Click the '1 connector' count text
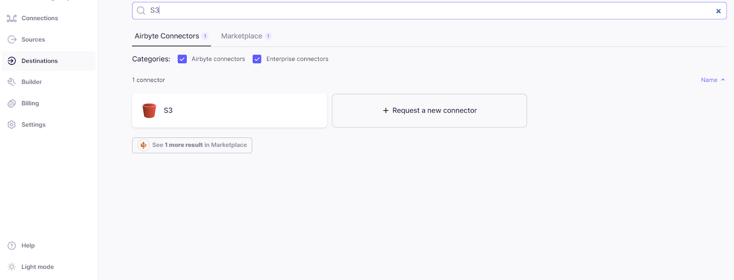The width and height of the screenshot is (734, 280). [x=149, y=80]
